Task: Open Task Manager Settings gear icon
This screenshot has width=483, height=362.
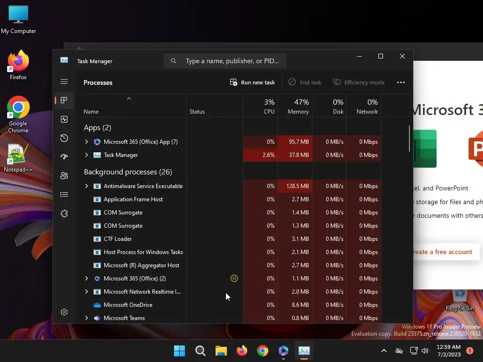Action: pos(64,312)
